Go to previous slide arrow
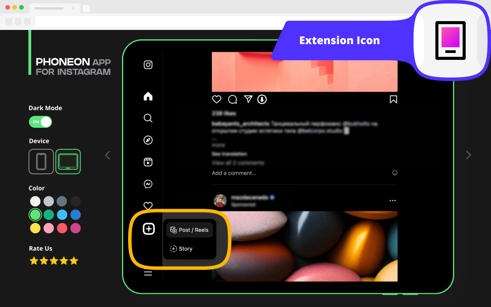This screenshot has height=307, width=491. click(x=108, y=155)
